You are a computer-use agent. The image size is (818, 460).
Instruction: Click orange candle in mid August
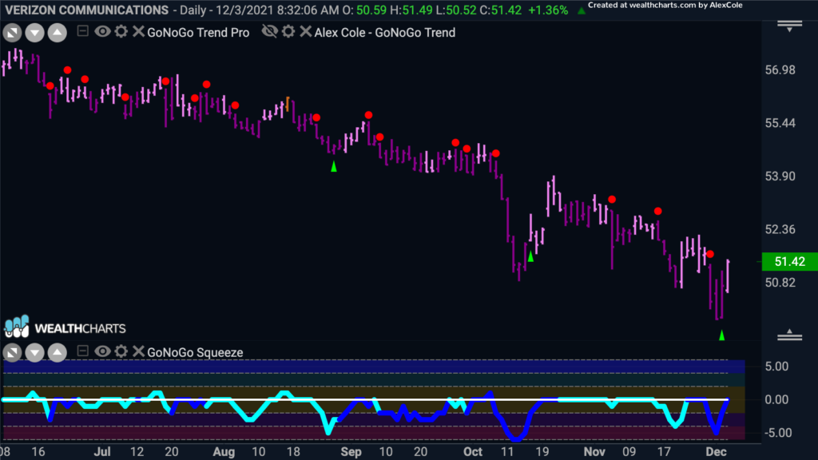point(288,105)
